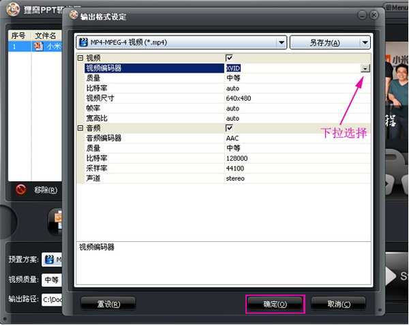Click the 取消 button
The width and height of the screenshot is (409, 325).
tap(338, 303)
